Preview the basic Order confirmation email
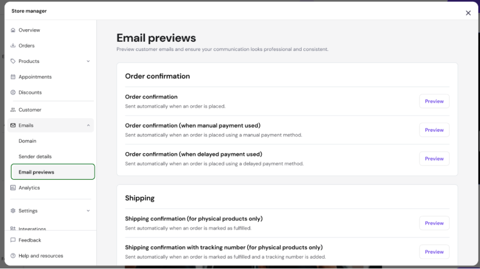Viewport: 480px width, 269px height. tap(434, 101)
